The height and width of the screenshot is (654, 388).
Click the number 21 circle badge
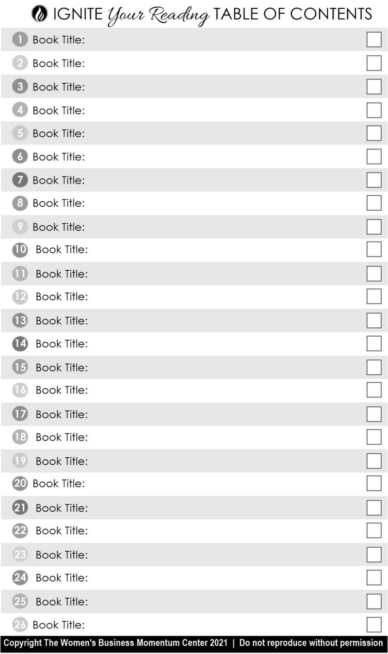(20, 507)
